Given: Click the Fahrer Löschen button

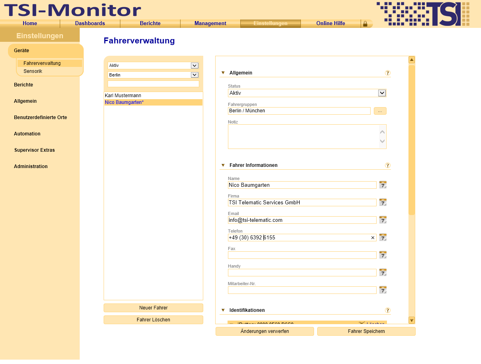Looking at the screenshot, I should tap(153, 320).
